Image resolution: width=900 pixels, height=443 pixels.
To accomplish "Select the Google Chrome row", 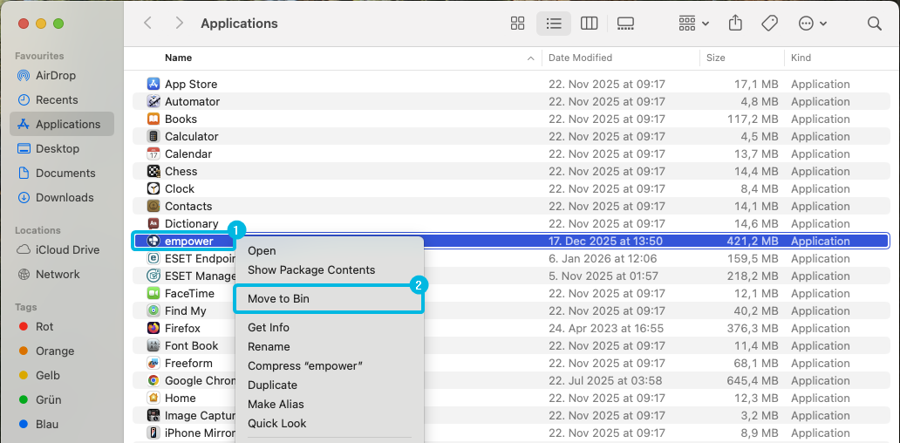I will [x=510, y=380].
